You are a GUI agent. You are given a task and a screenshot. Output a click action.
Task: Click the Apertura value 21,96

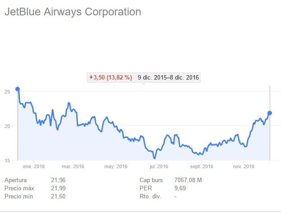click(x=59, y=180)
